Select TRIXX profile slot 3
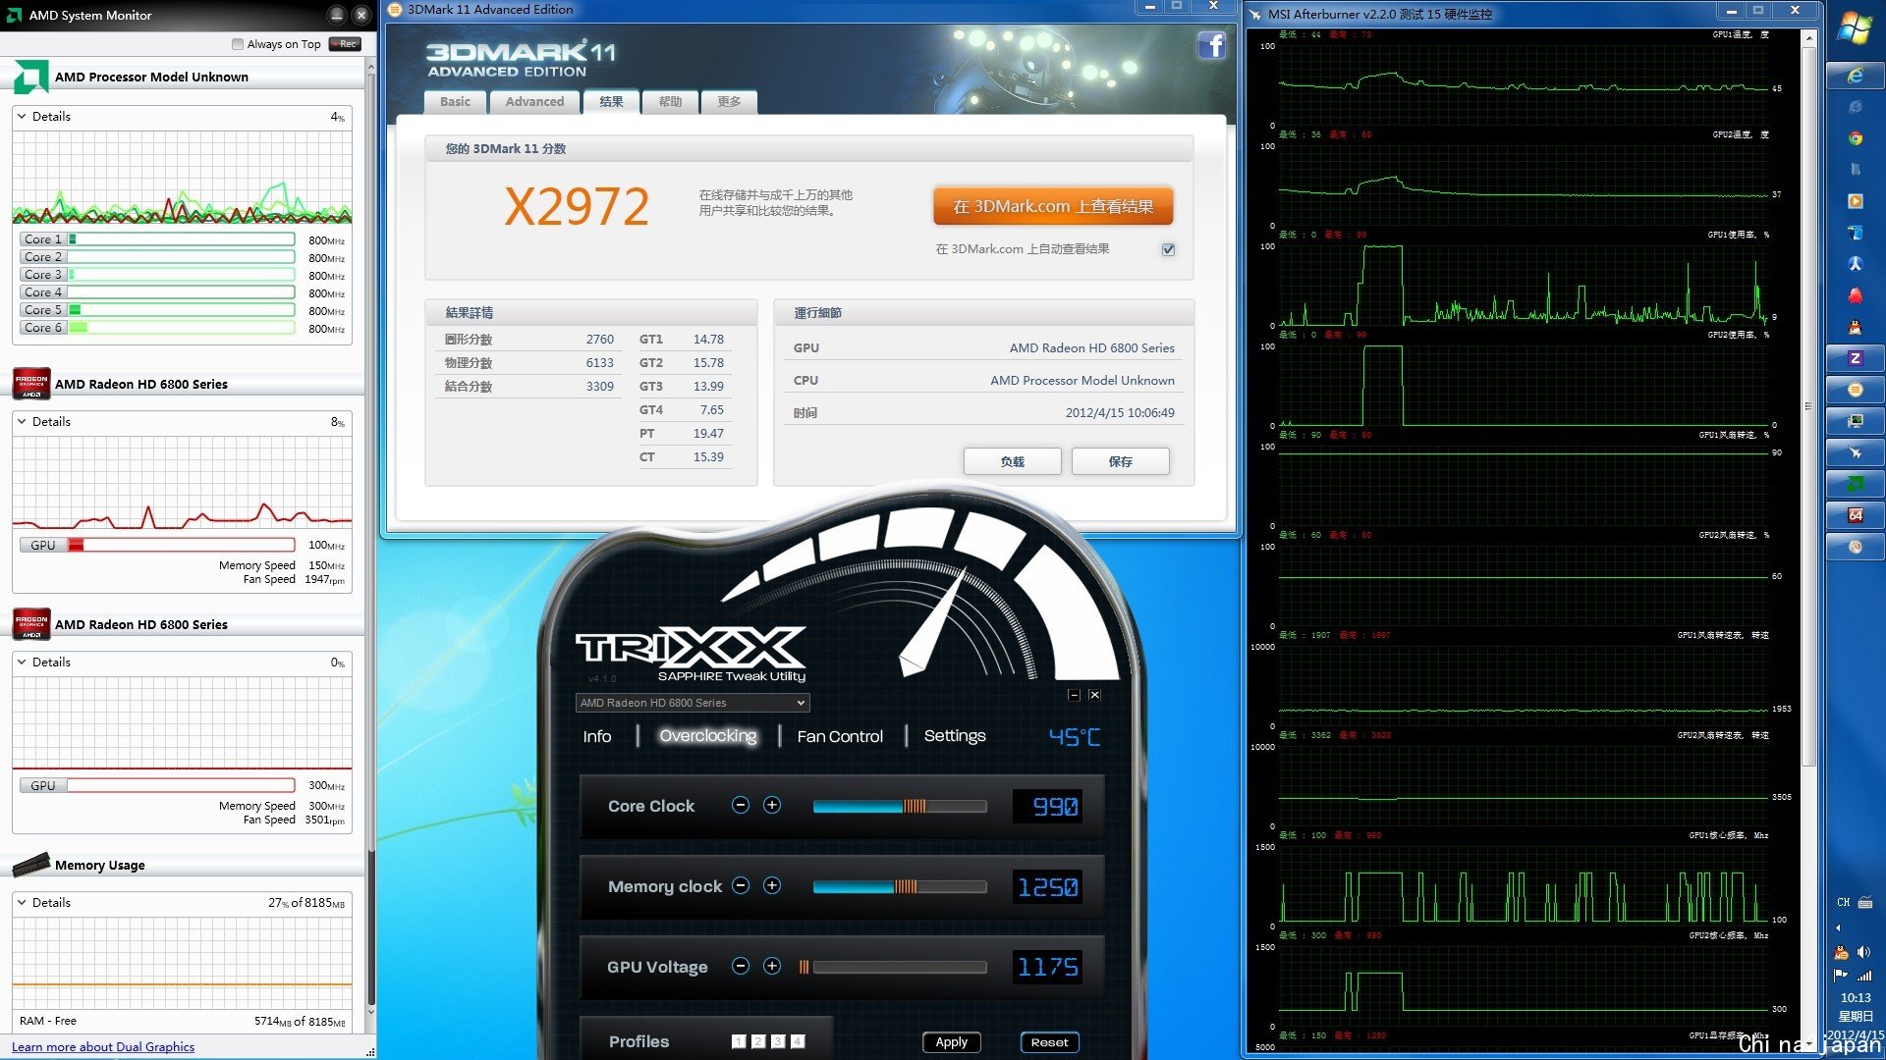Image resolution: width=1886 pixels, height=1060 pixels. point(778,1042)
